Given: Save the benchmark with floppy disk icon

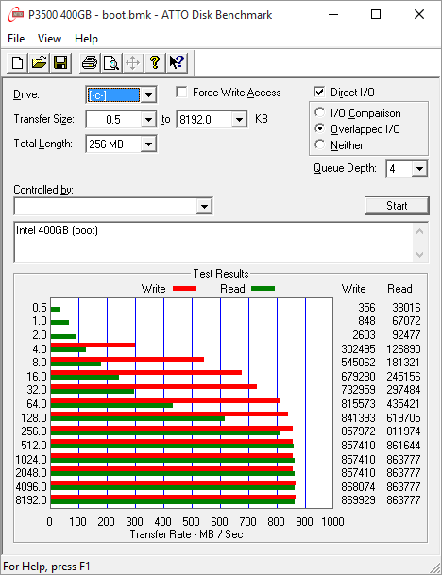Looking at the screenshot, I should point(60,62).
